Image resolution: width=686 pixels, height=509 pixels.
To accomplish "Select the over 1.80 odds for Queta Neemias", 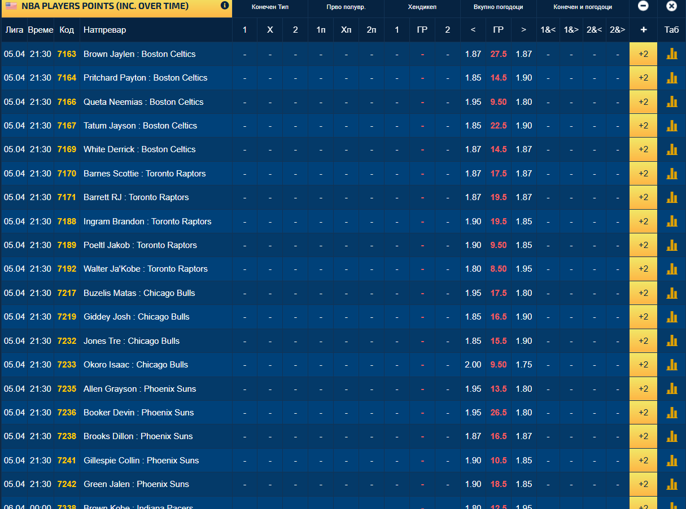I will click(523, 102).
